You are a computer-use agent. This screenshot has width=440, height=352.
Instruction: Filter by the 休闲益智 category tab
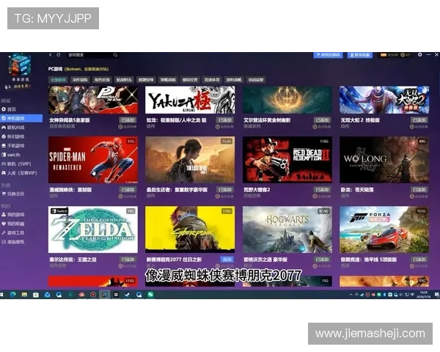[x=256, y=79]
